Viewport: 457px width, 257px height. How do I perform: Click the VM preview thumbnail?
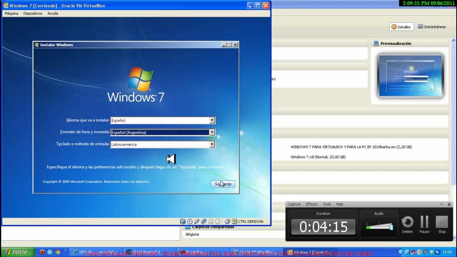tap(411, 76)
